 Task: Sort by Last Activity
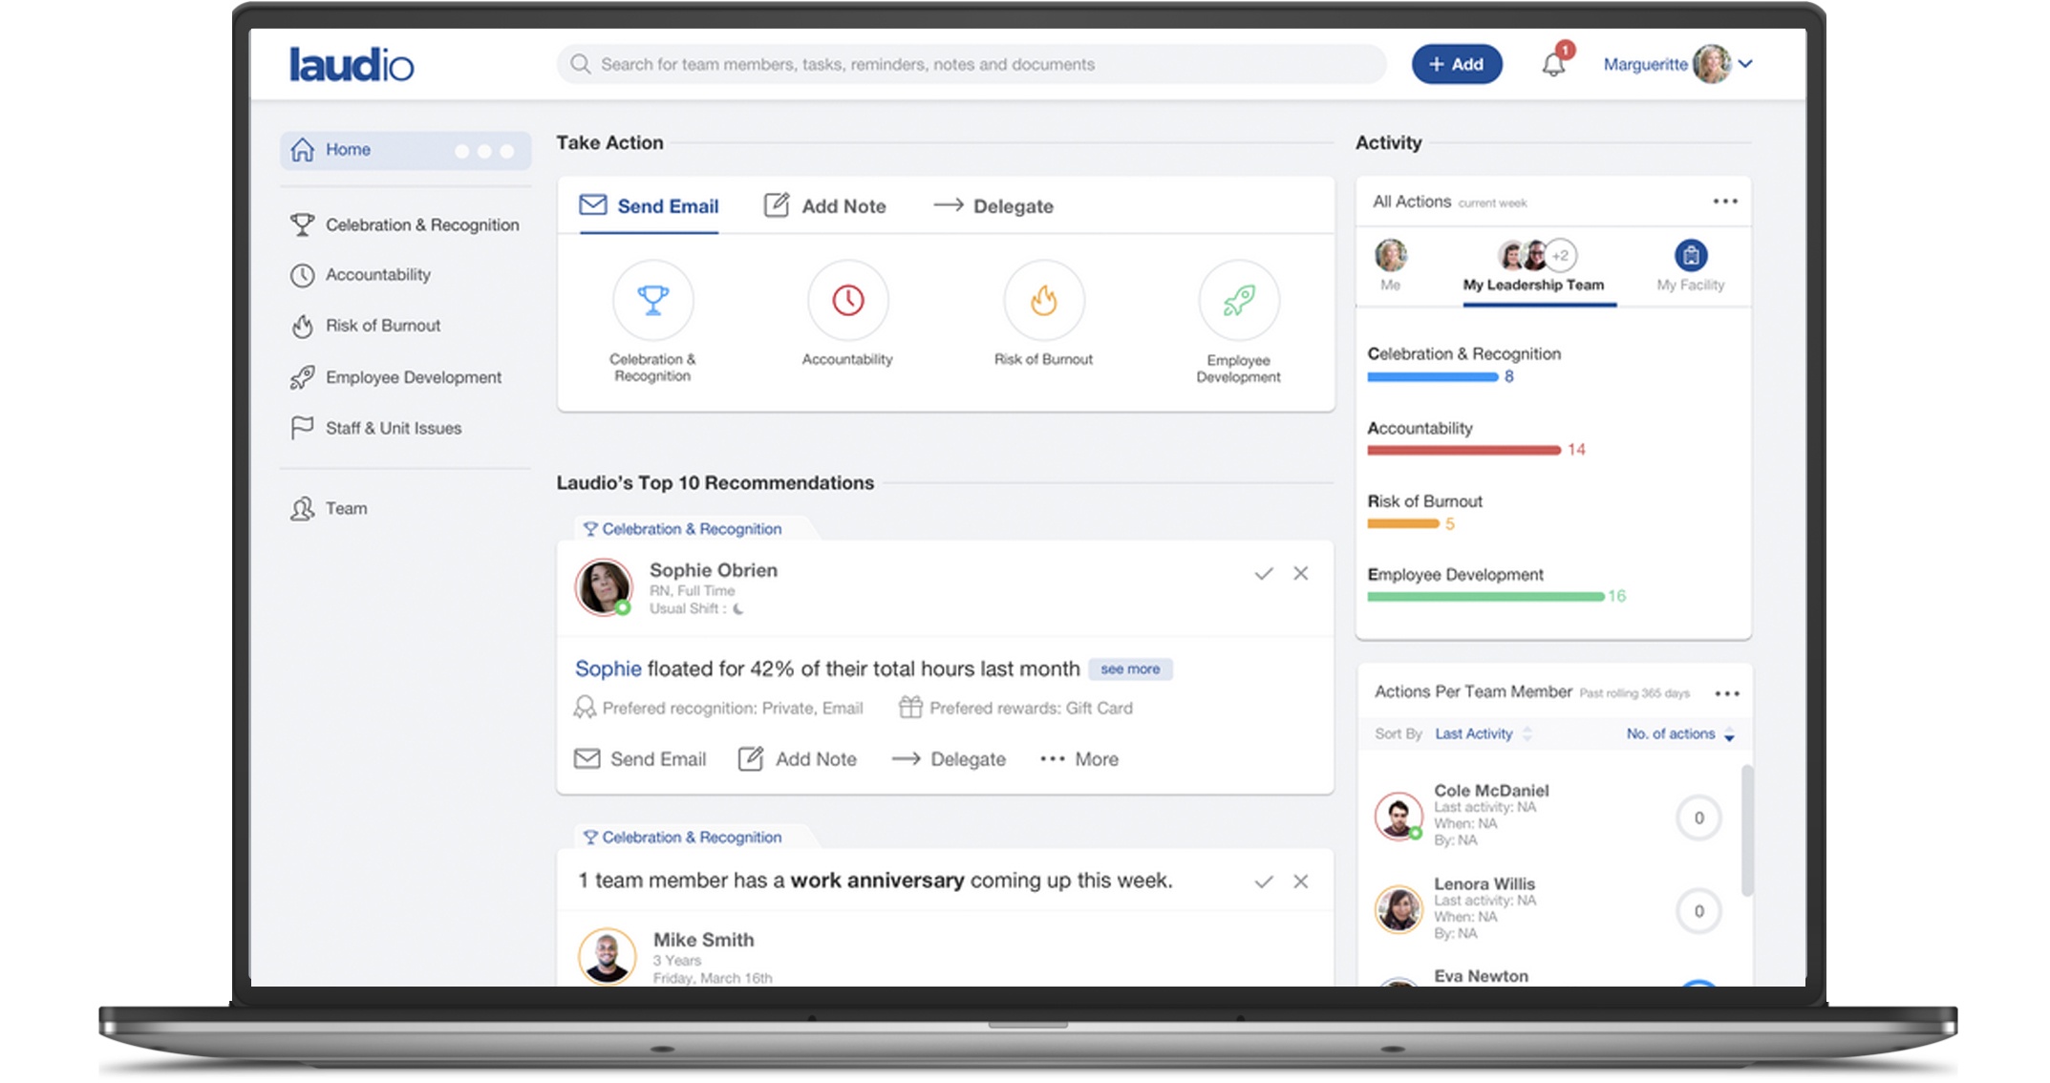1483,733
